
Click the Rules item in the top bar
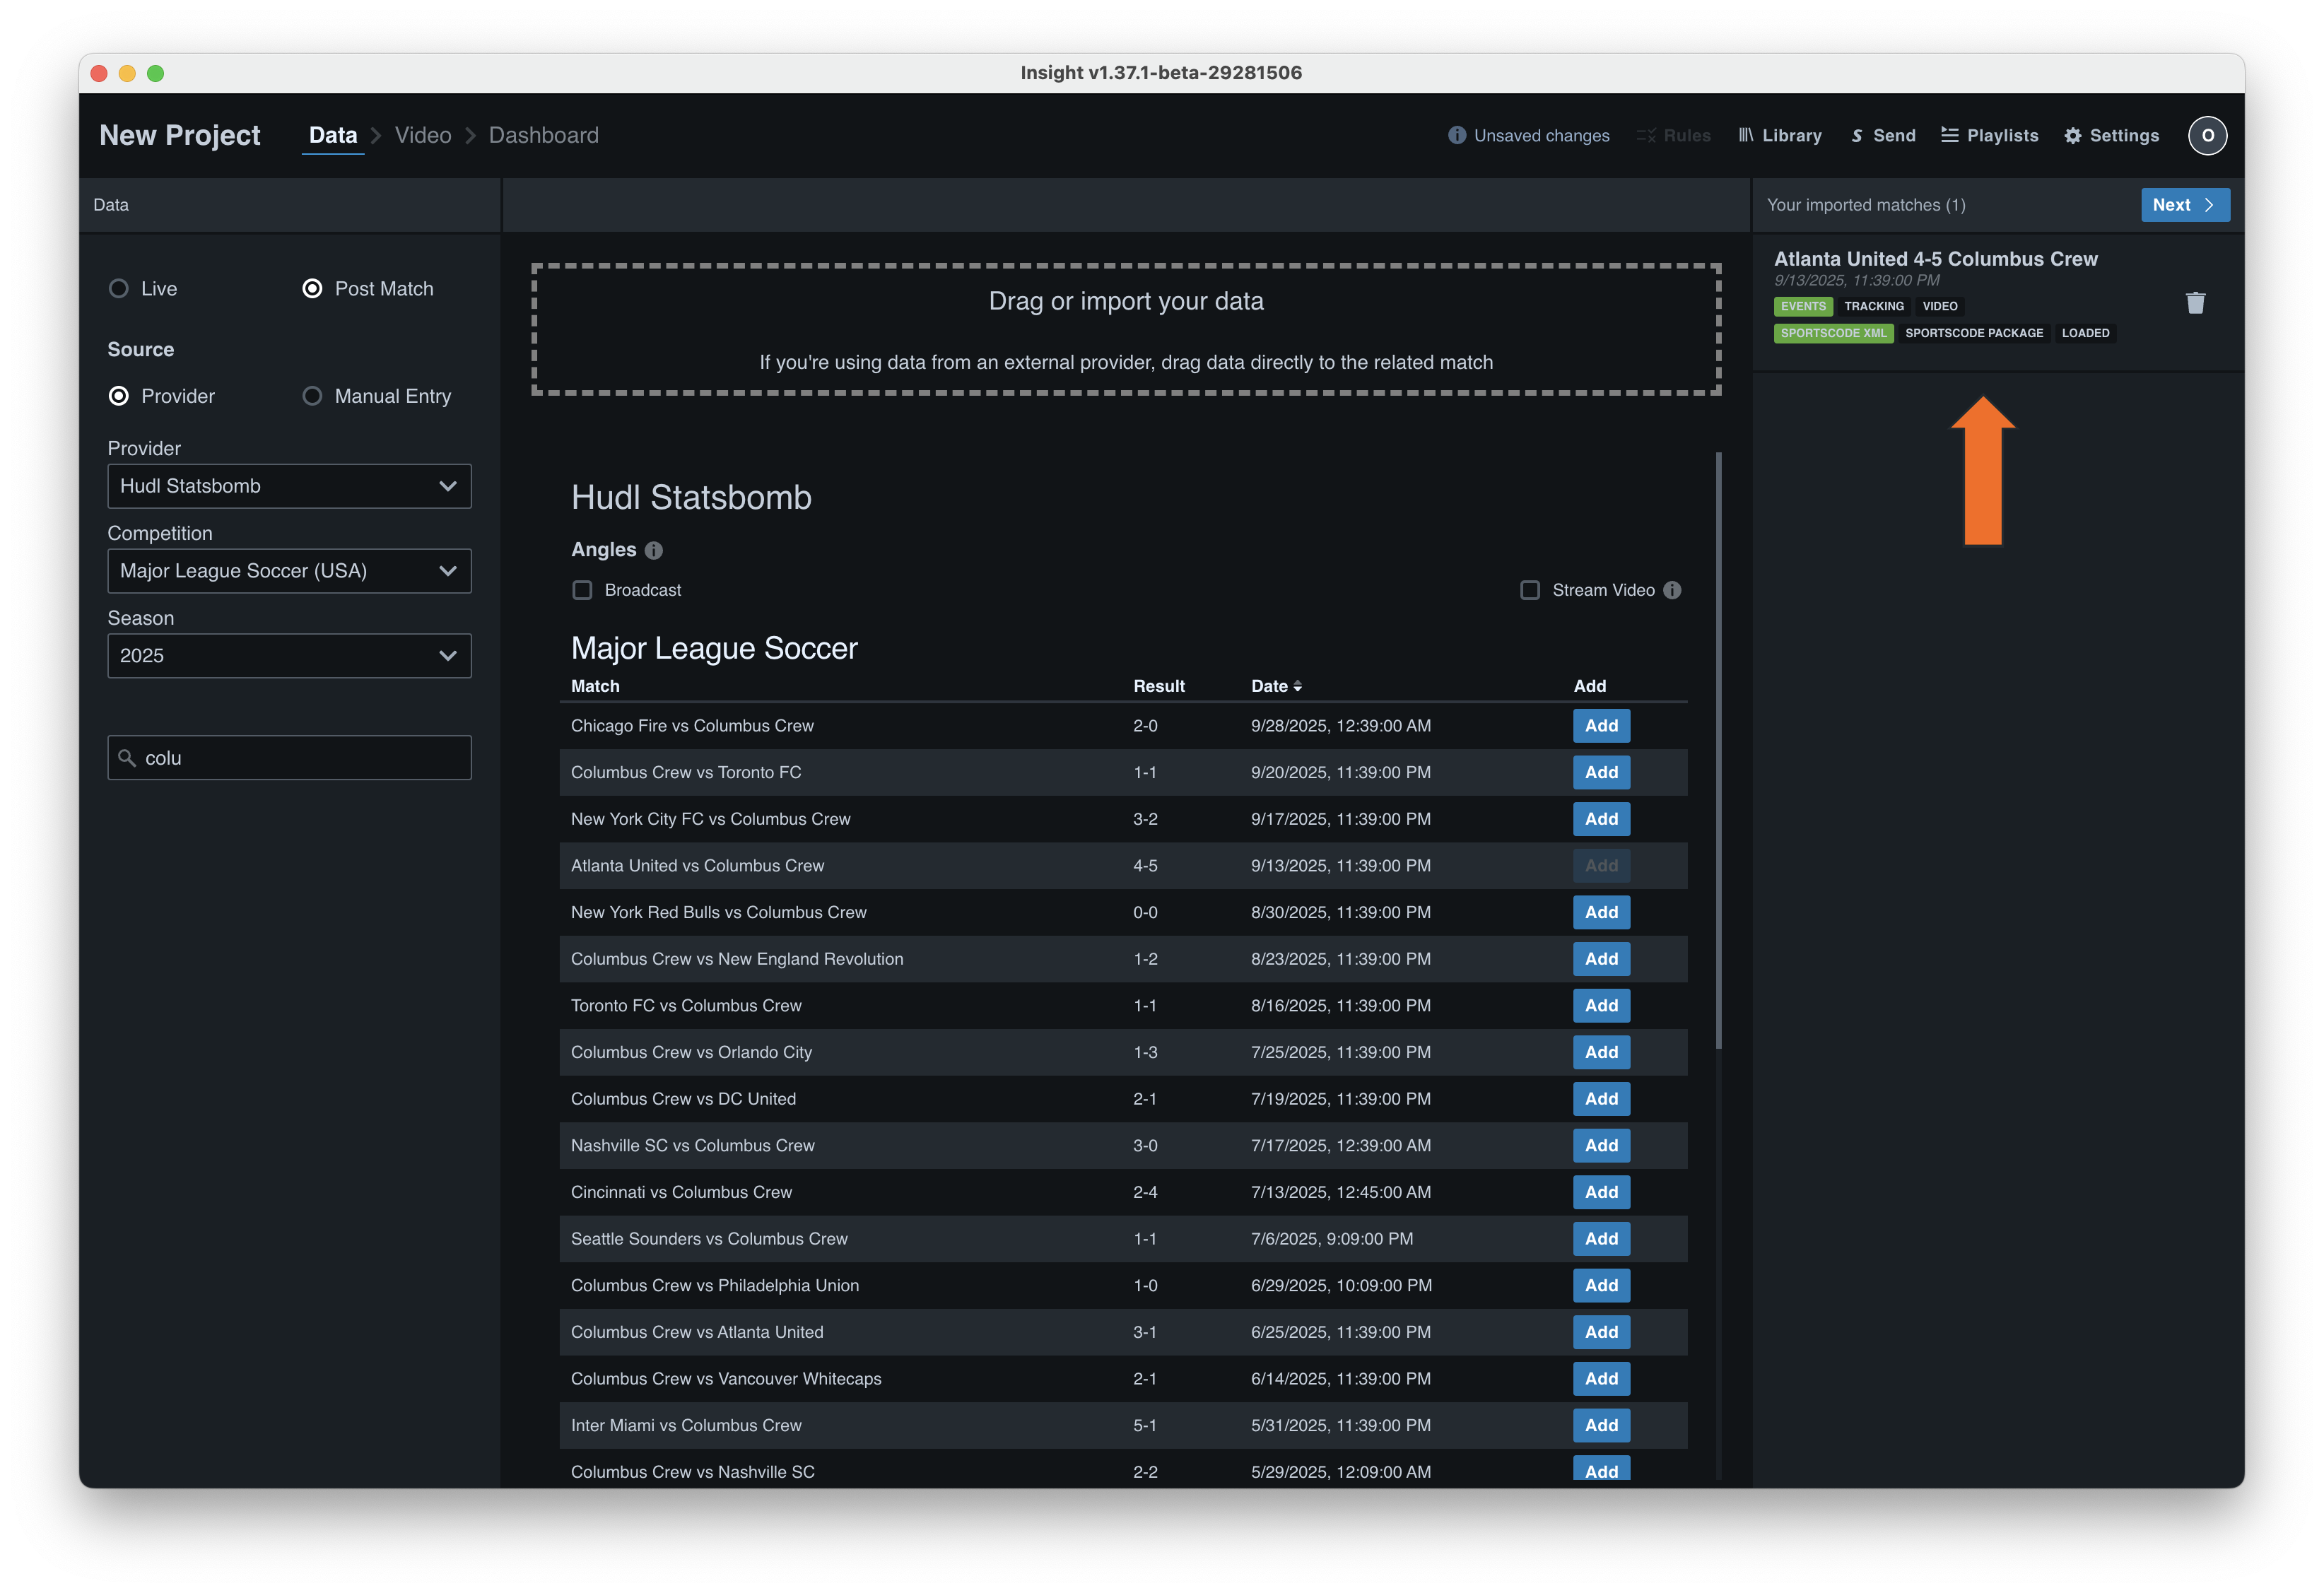pos(1673,135)
